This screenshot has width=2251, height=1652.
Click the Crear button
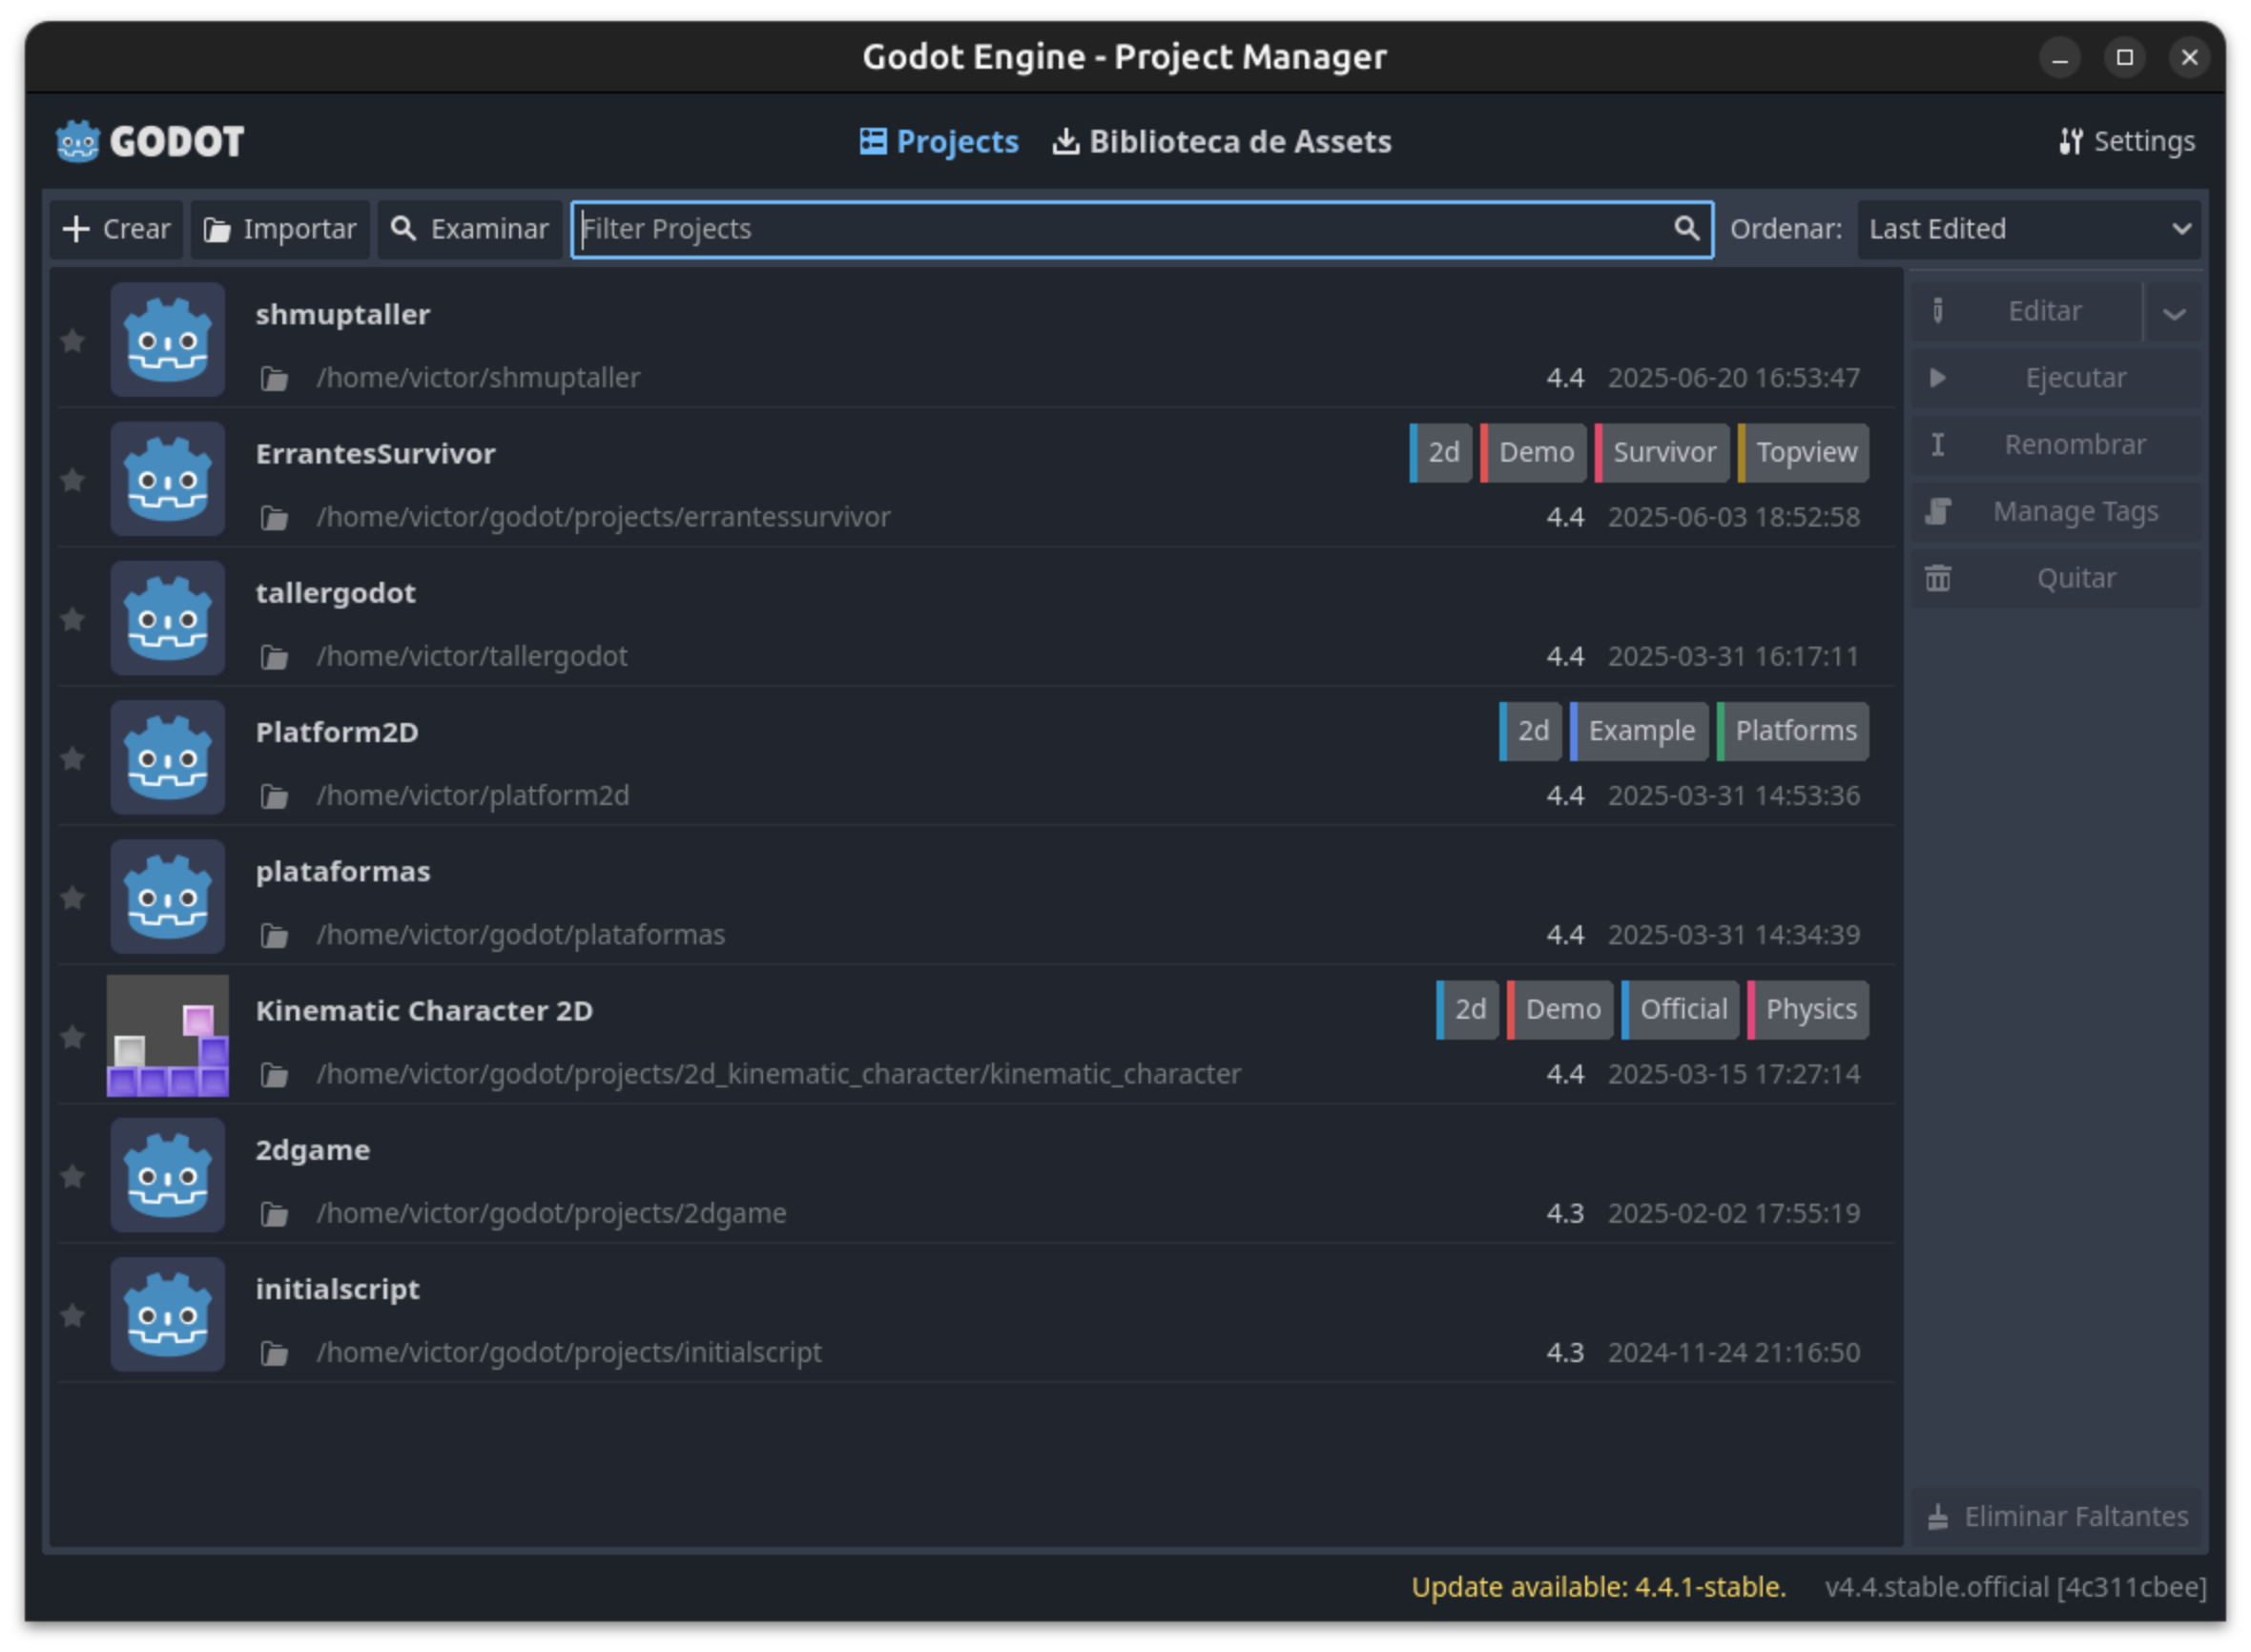click(117, 229)
